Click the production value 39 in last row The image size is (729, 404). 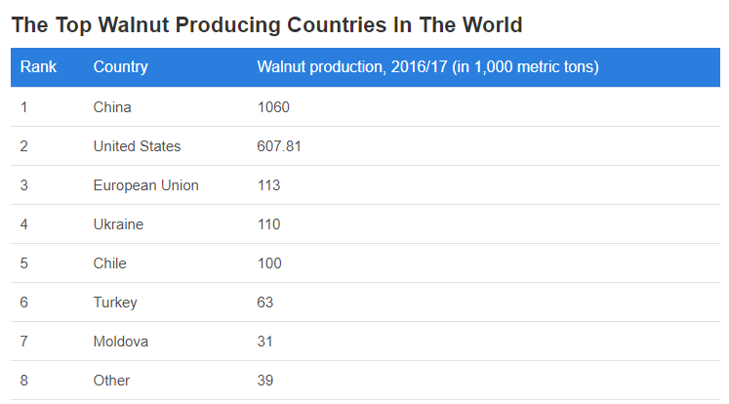click(x=264, y=381)
